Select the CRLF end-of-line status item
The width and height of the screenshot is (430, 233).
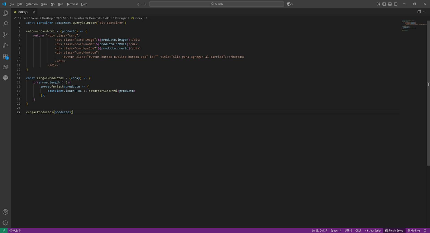tap(358, 230)
